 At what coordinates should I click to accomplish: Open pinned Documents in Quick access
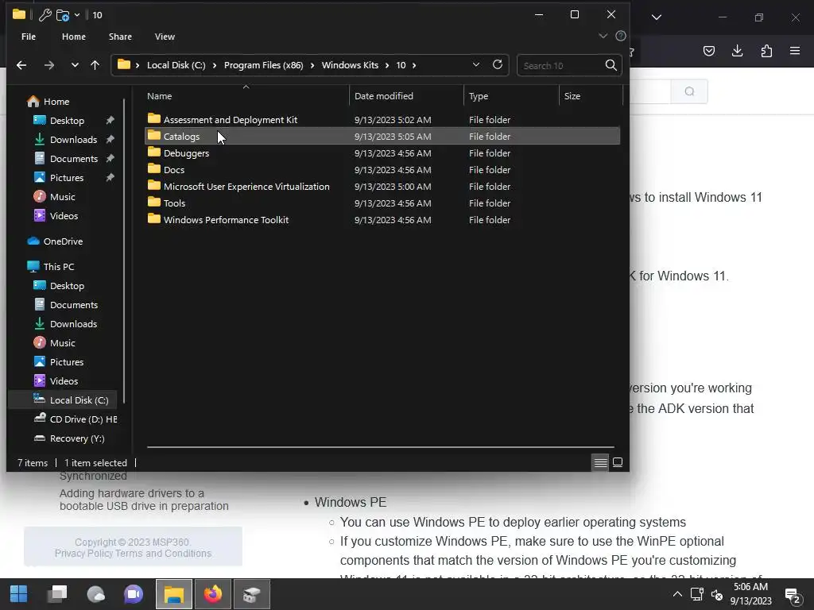tap(73, 159)
